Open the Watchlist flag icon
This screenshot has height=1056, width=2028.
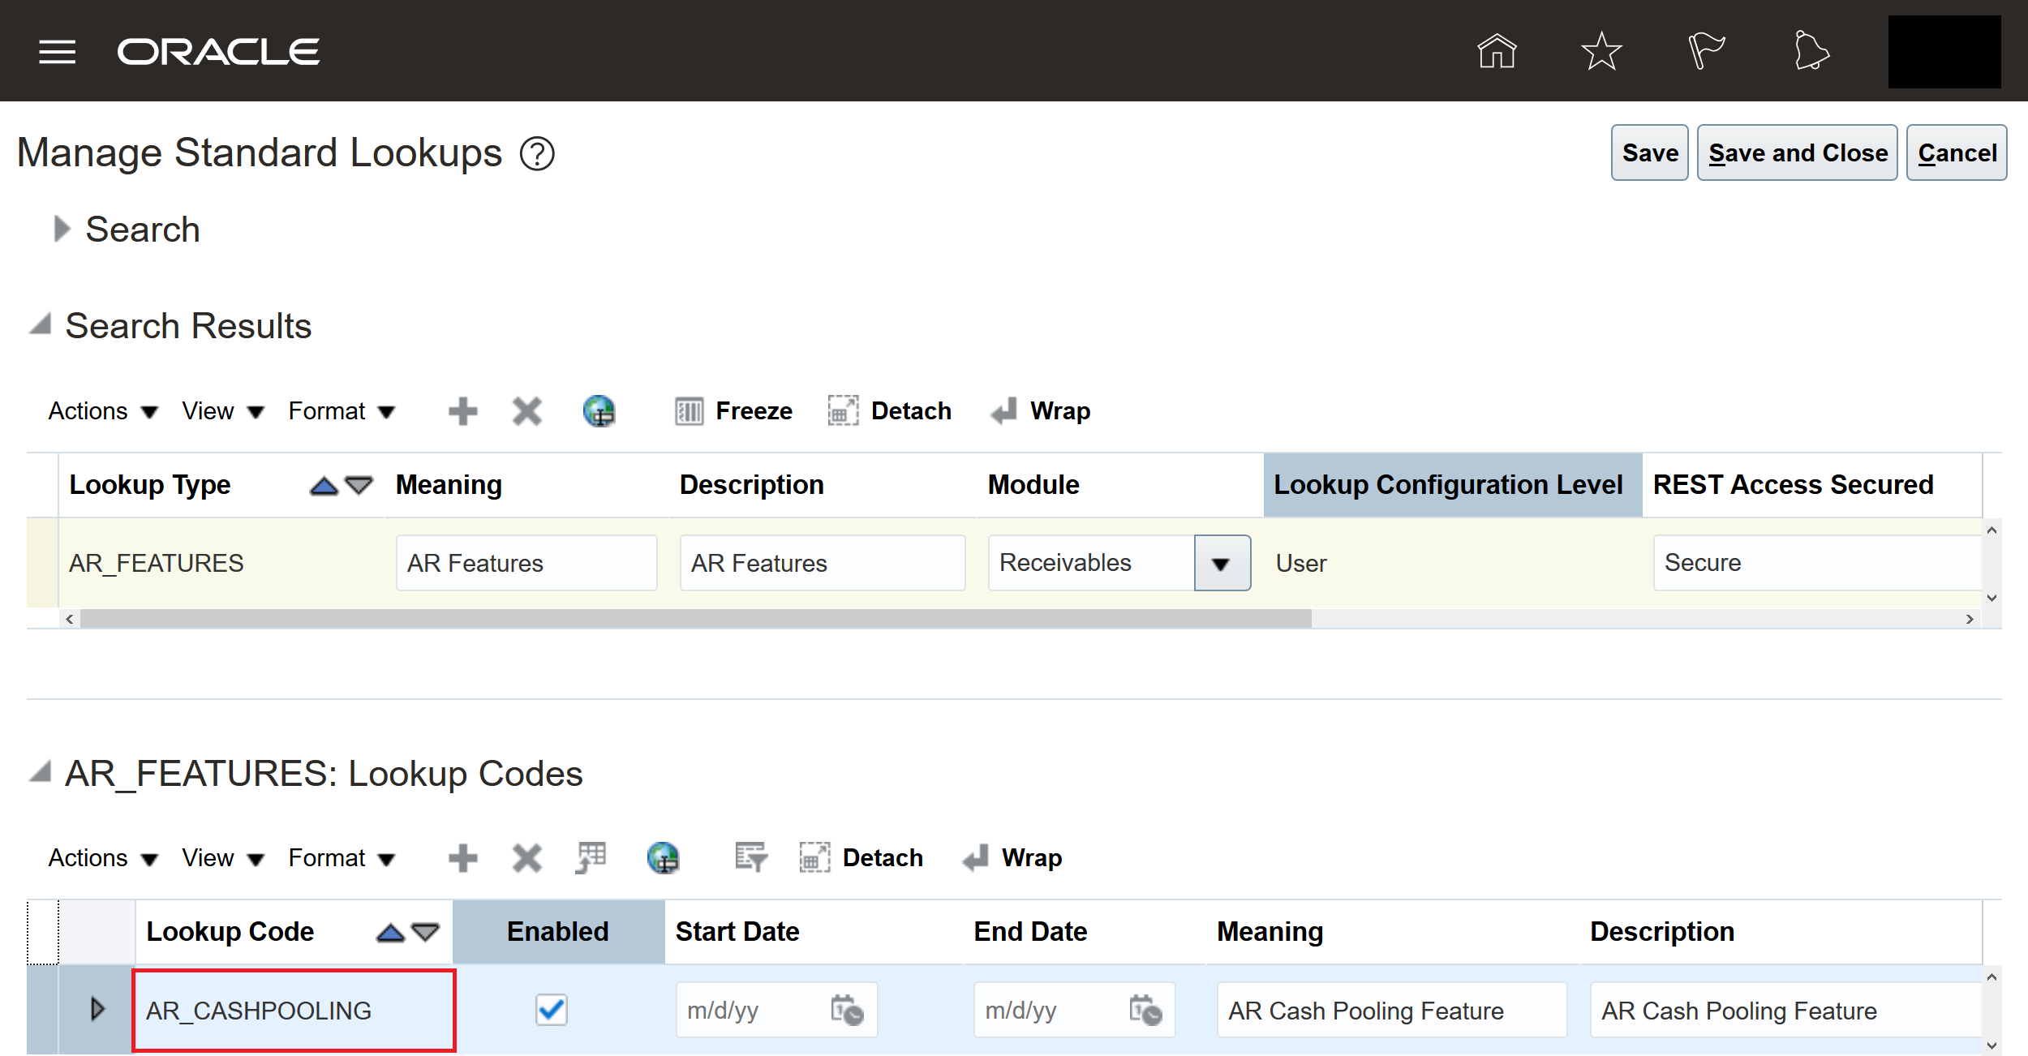pyautogui.click(x=1706, y=51)
